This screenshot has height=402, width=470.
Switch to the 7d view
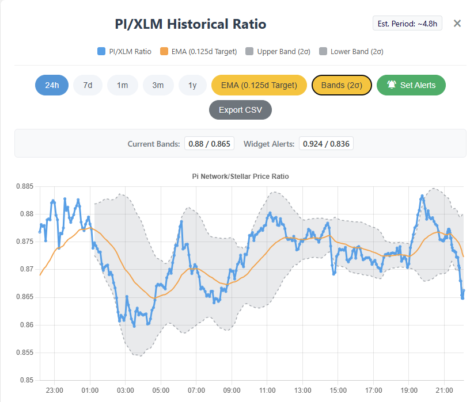point(88,85)
